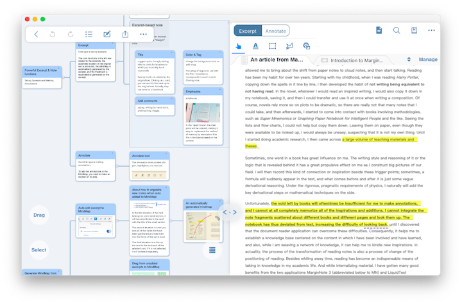The width and height of the screenshot is (462, 304).
Task: Select the 'About how to organize new nodes' card
Action: (149, 221)
